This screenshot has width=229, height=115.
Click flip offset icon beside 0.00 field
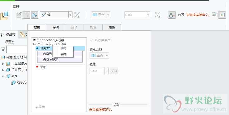[158, 15]
